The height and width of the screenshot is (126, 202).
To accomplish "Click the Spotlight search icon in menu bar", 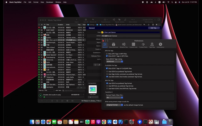I will pyautogui.click(x=172, y=2).
